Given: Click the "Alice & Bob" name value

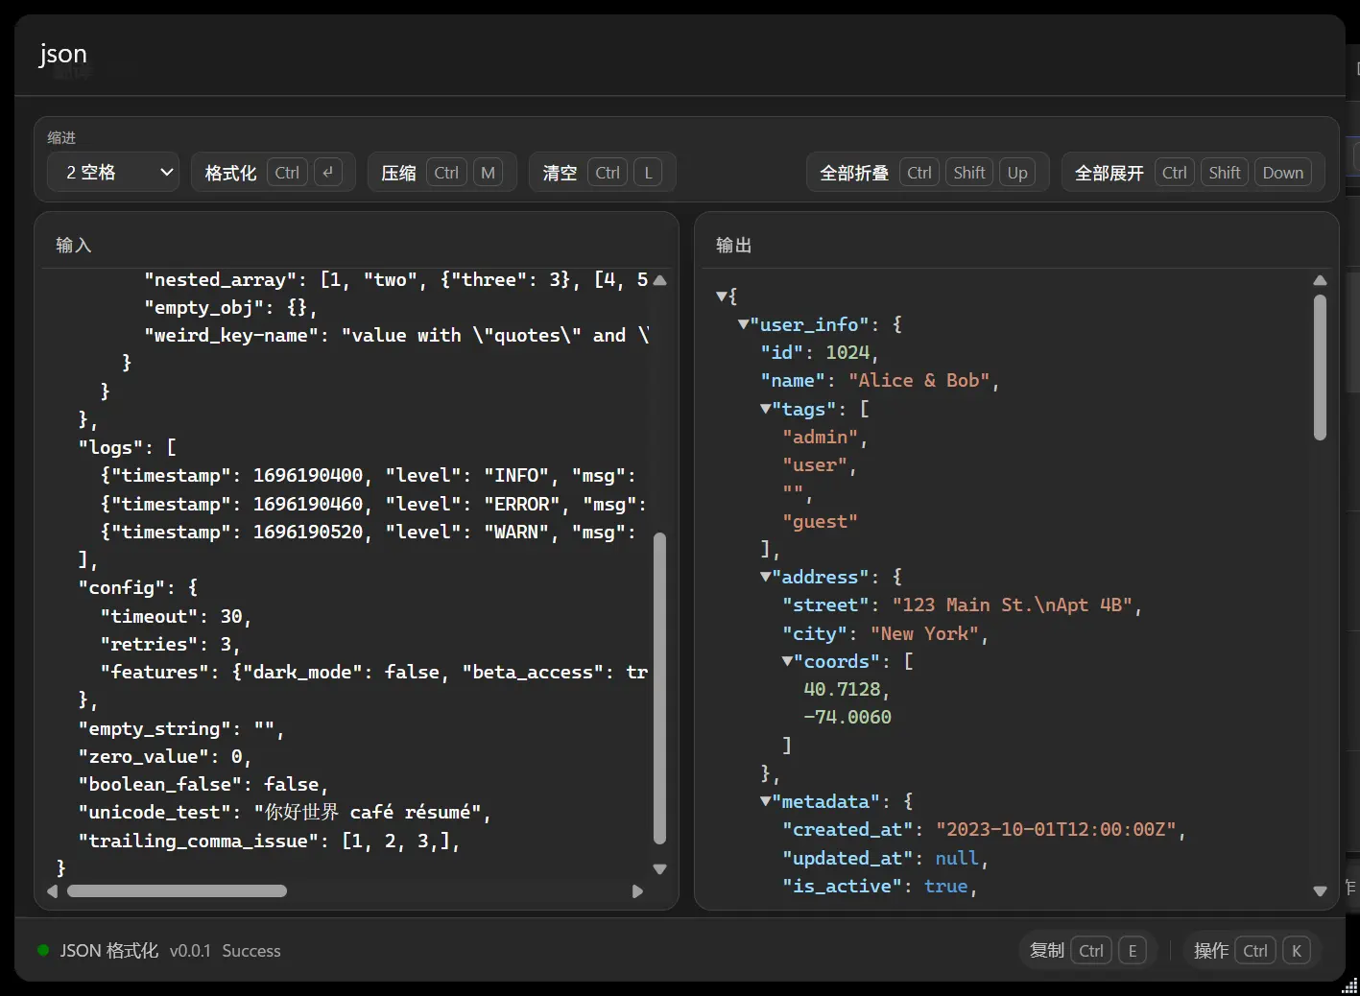Looking at the screenshot, I should click(919, 381).
